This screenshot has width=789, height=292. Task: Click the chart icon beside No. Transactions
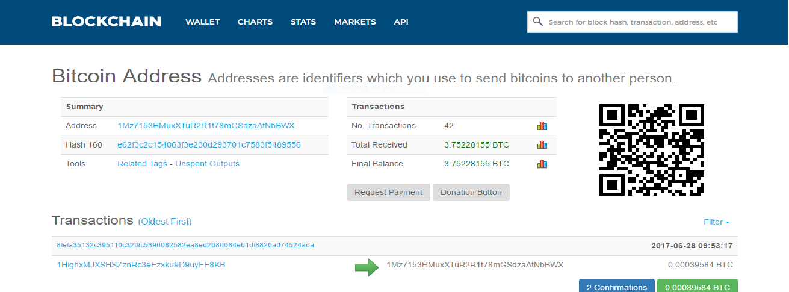coord(542,126)
